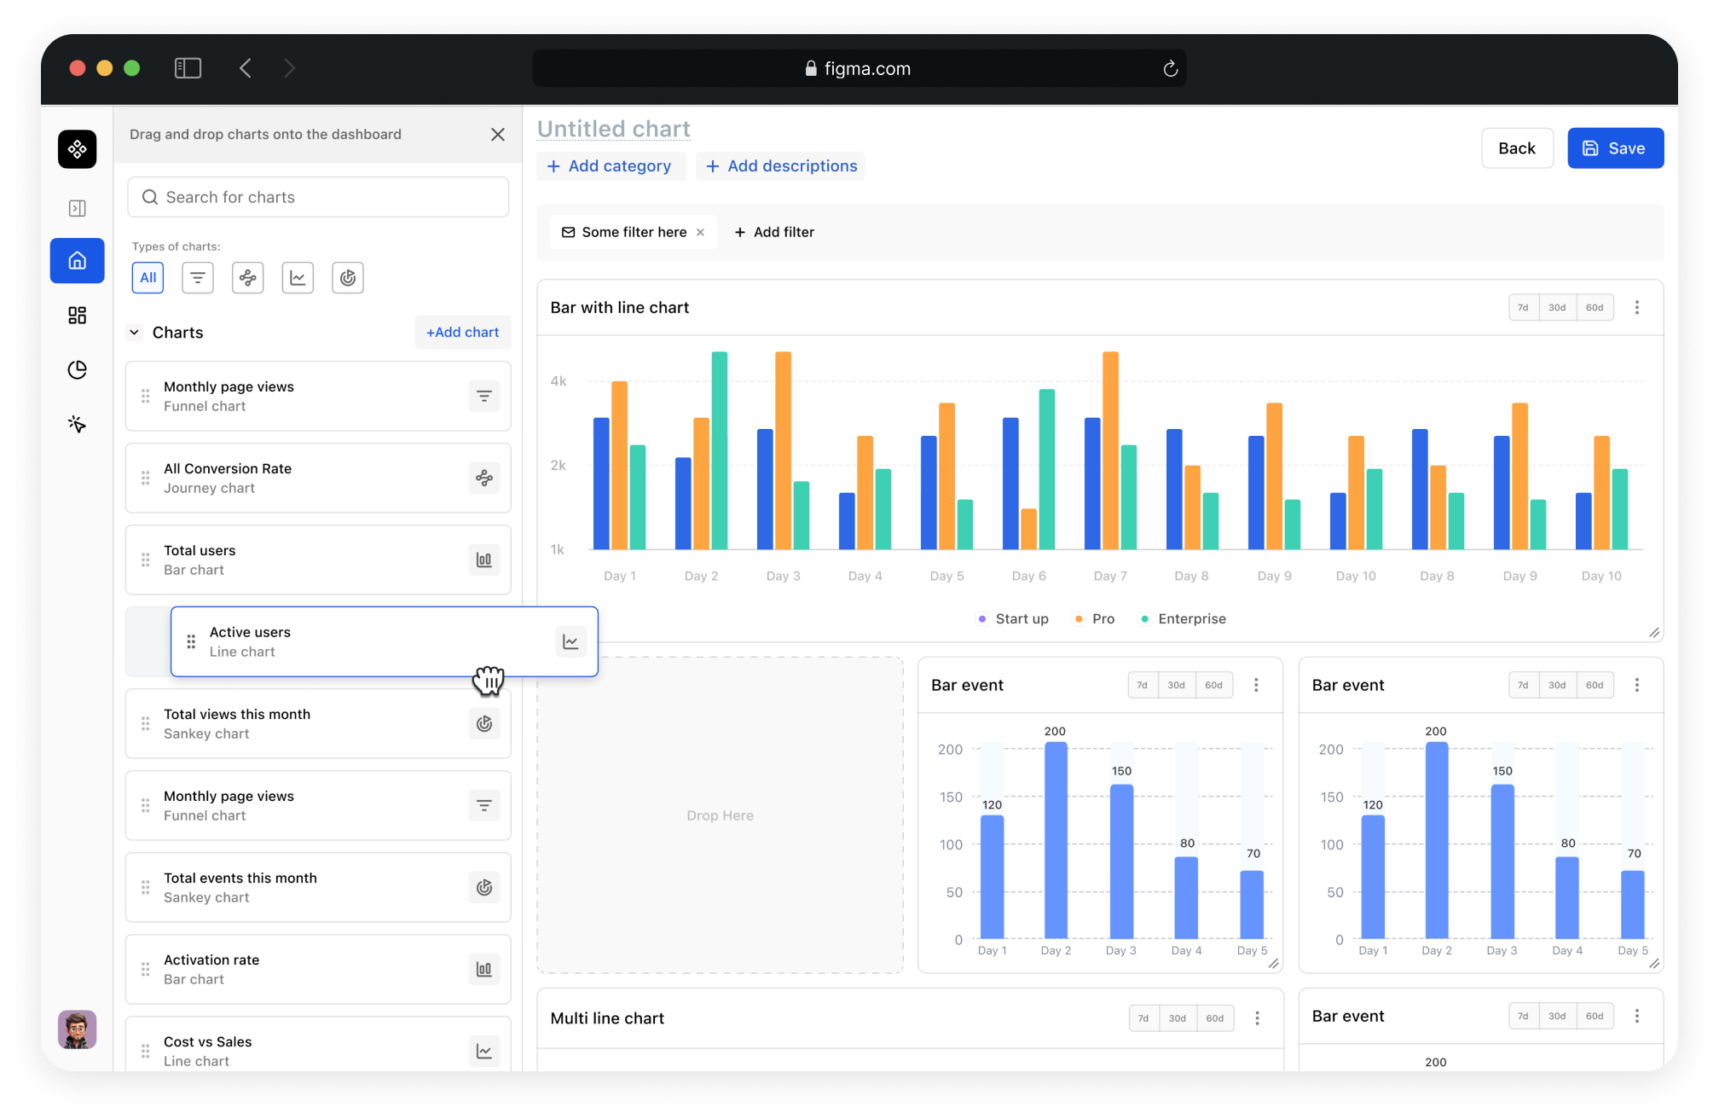1719x1119 pixels.
Task: Filter by funnel chart type icon
Action: tap(198, 277)
